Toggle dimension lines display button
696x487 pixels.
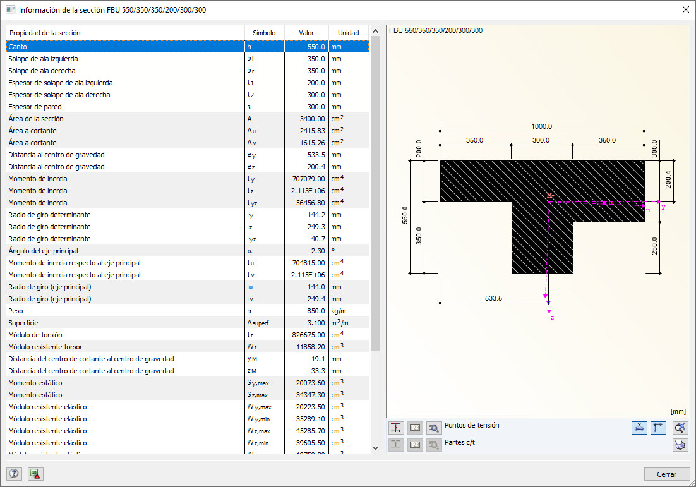pyautogui.click(x=639, y=428)
